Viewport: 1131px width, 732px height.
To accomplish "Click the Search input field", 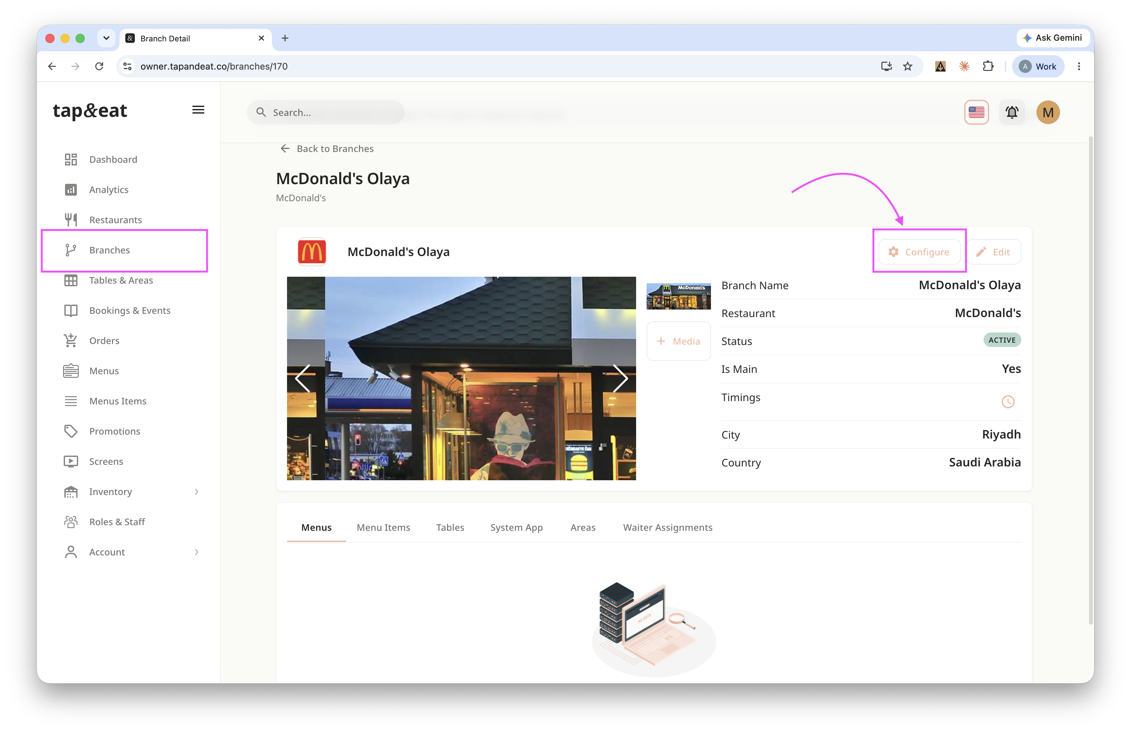I will 325,112.
